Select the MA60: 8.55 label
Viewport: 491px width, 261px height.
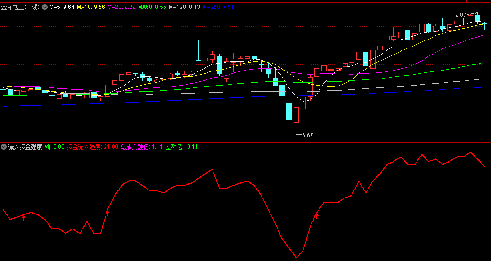pyautogui.click(x=152, y=7)
